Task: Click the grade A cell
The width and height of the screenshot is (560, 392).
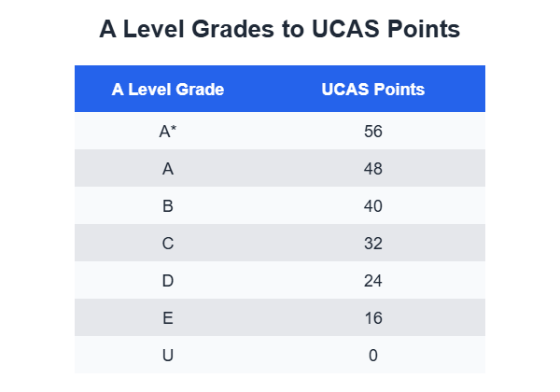Action: coord(168,169)
